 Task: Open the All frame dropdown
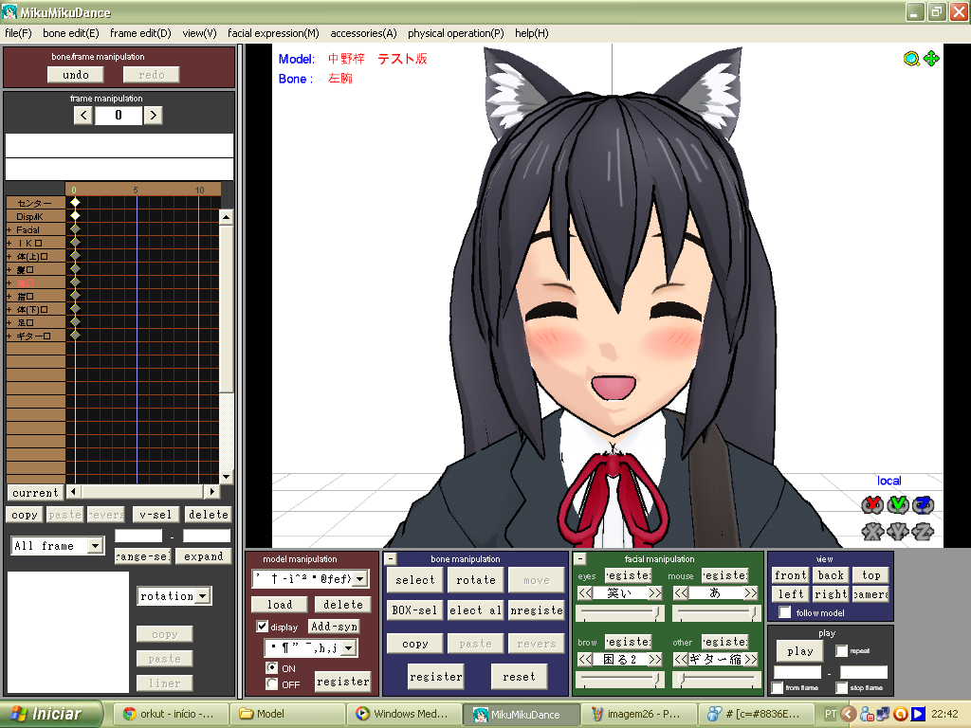95,546
